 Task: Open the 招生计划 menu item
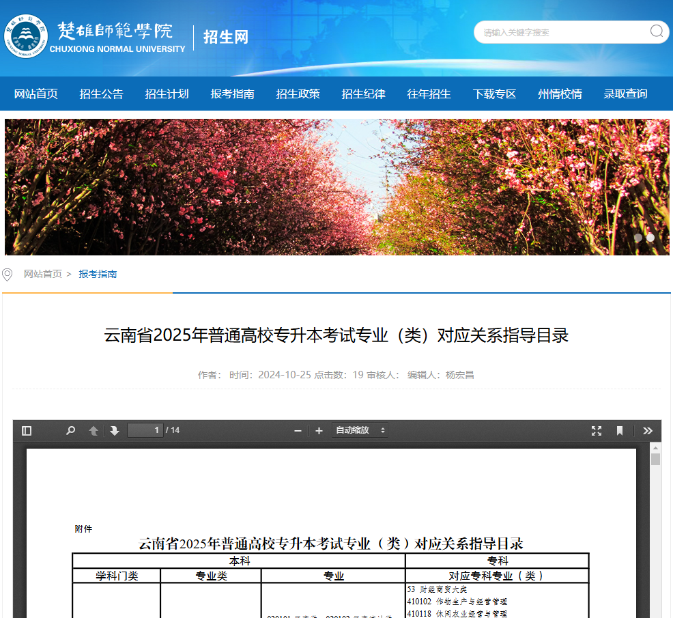tap(167, 94)
